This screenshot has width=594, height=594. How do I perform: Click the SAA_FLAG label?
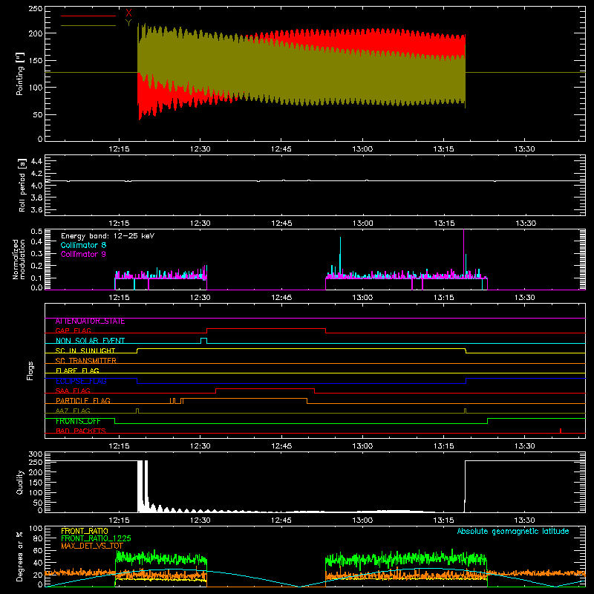pos(73,391)
